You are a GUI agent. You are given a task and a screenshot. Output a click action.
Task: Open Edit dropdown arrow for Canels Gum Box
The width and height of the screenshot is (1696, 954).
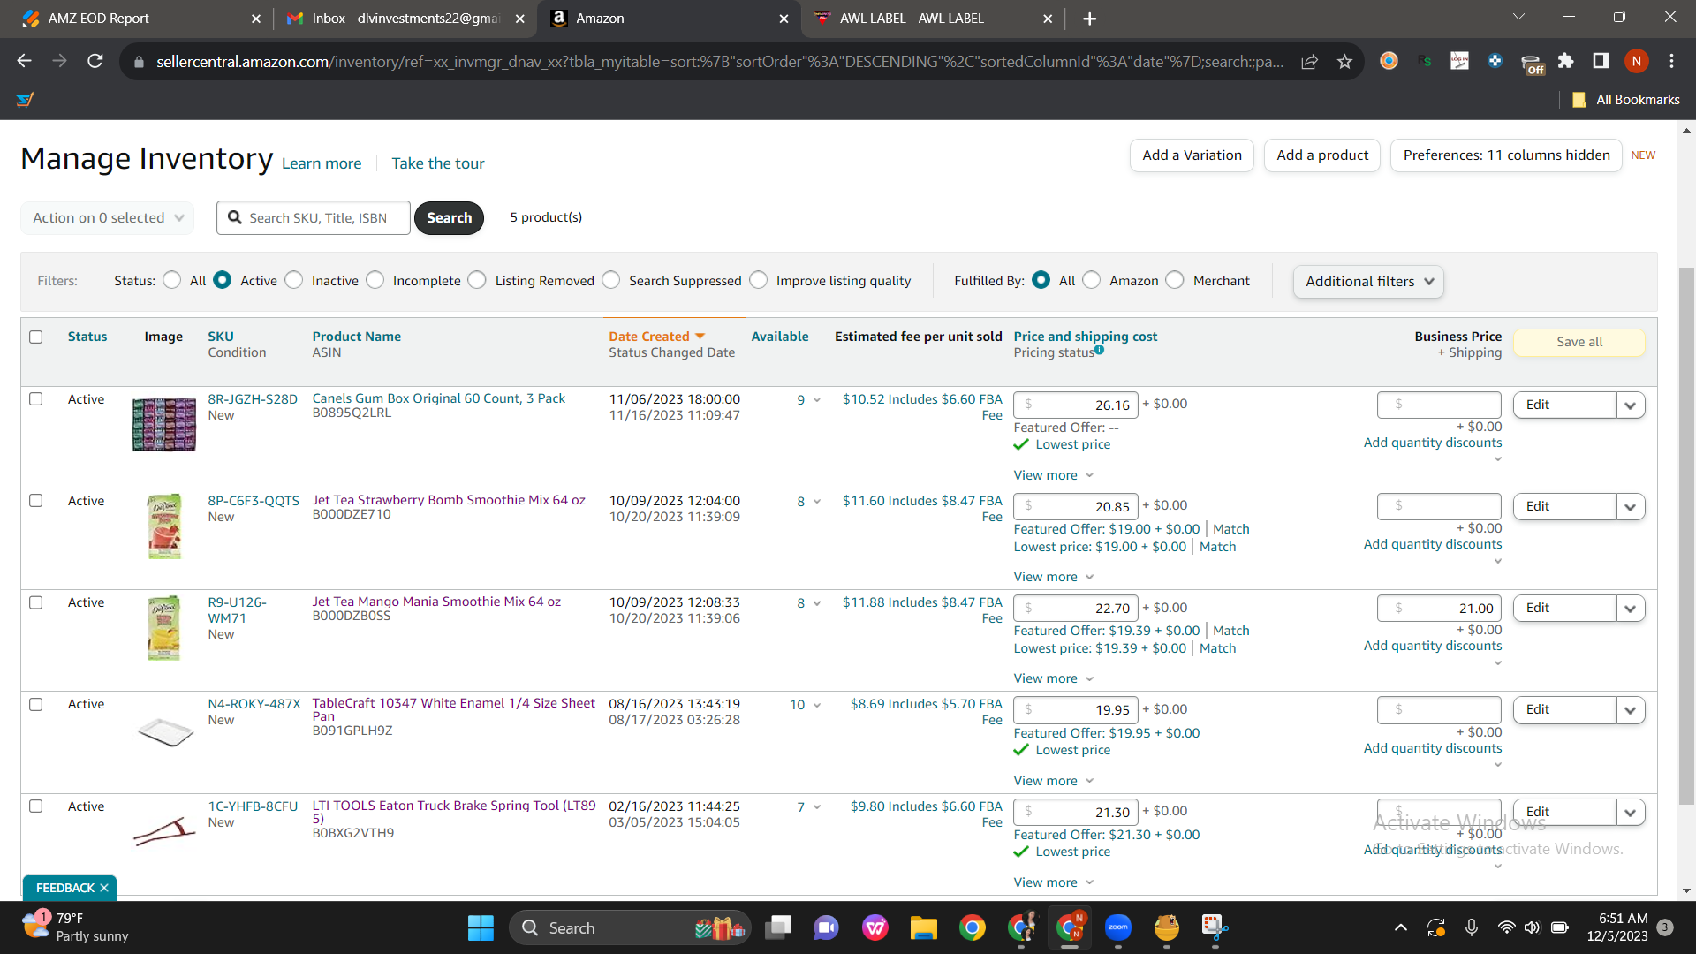point(1631,405)
